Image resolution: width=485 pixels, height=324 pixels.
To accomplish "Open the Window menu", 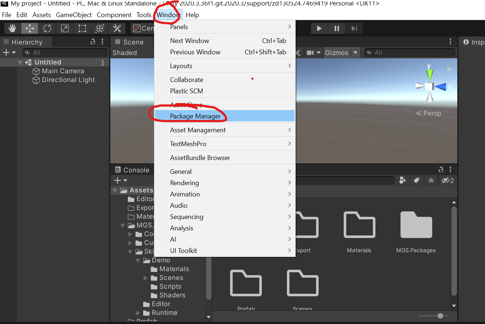I will (x=168, y=15).
